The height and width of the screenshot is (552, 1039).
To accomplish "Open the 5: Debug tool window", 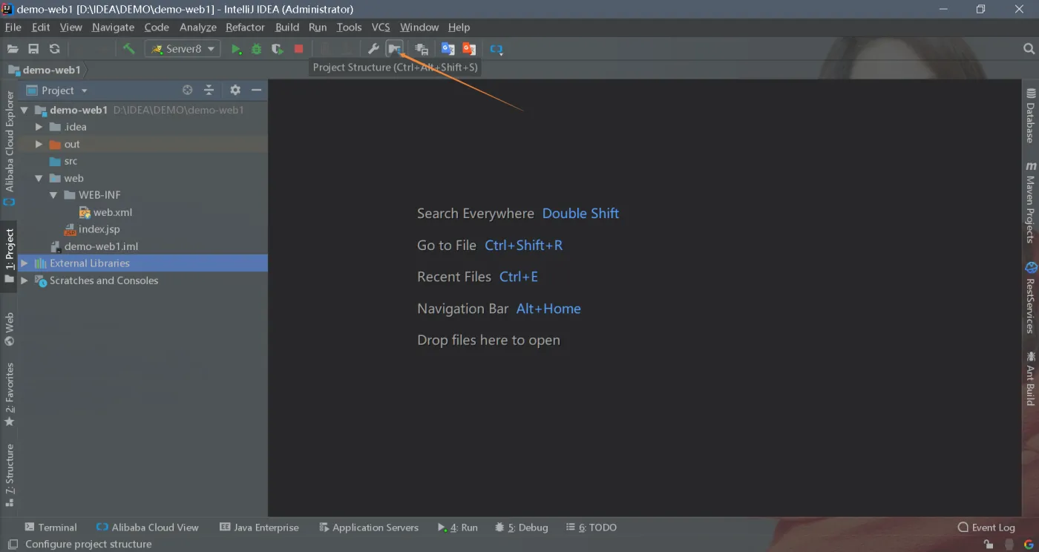I will coord(522,528).
